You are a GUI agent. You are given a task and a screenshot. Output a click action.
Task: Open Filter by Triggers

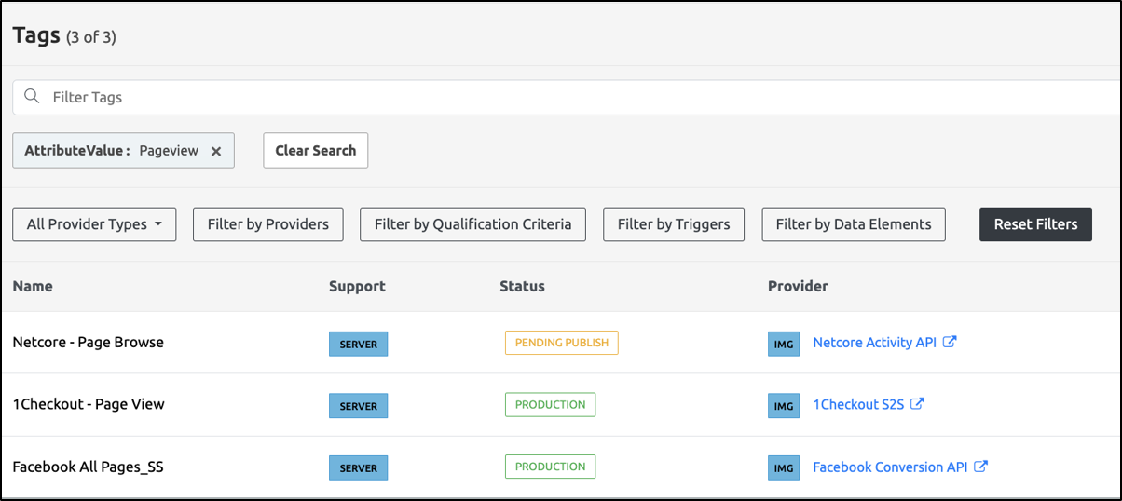[x=674, y=224]
